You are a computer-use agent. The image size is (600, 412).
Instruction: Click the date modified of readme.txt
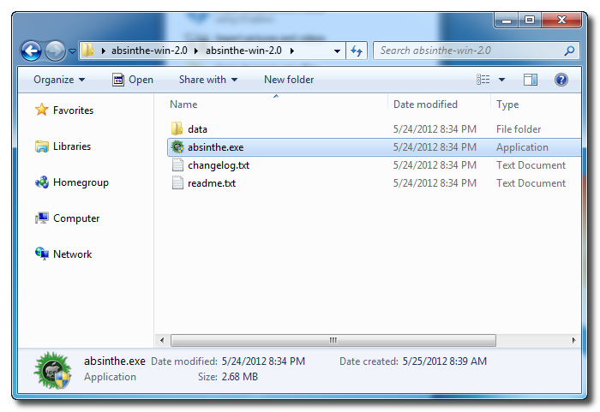[435, 183]
